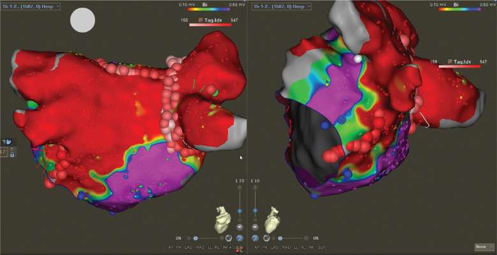
Task: Click the right pane heart orientation thumbnail
Action: pos(272,220)
